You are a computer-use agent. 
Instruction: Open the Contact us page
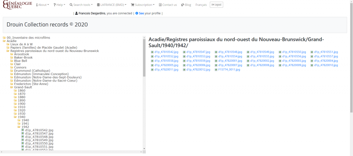tap(168, 5)
